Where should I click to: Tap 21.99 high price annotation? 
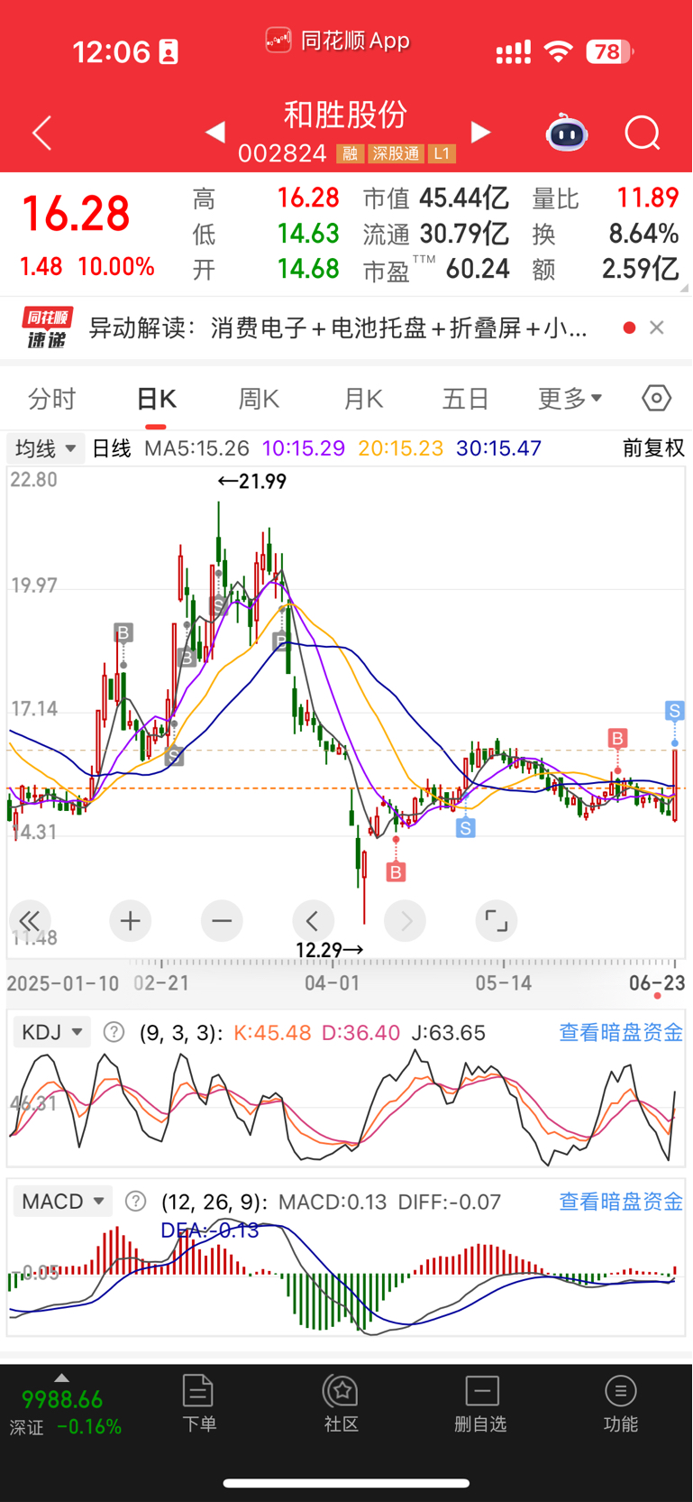point(252,482)
